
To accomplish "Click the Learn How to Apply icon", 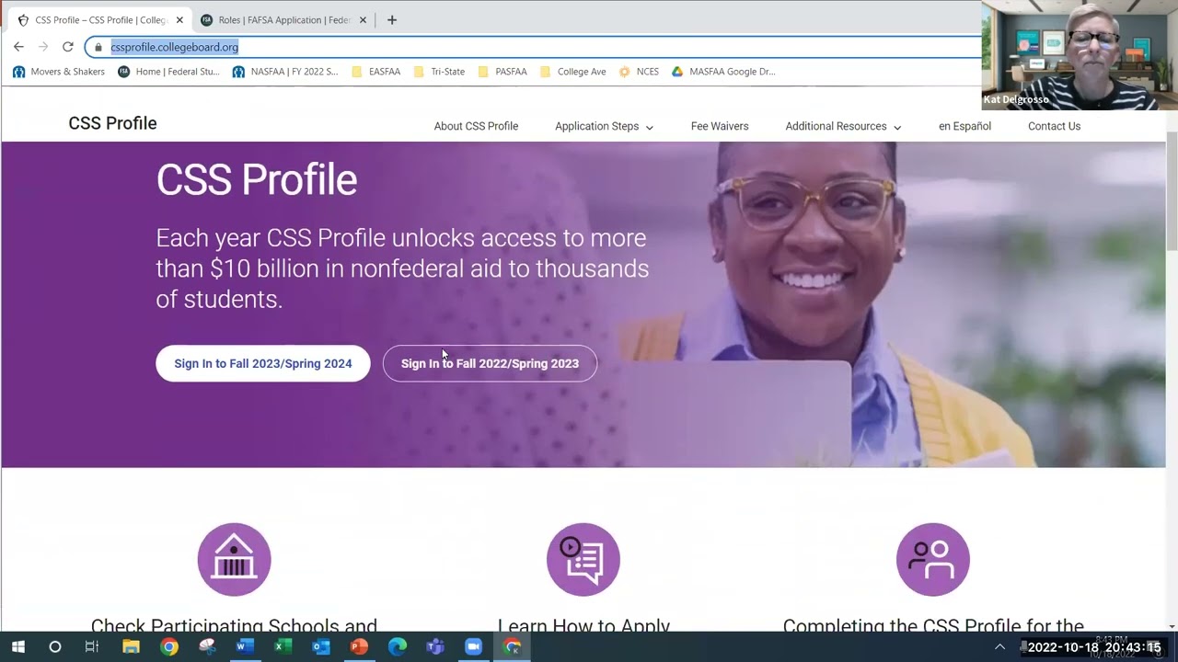I will click(583, 559).
